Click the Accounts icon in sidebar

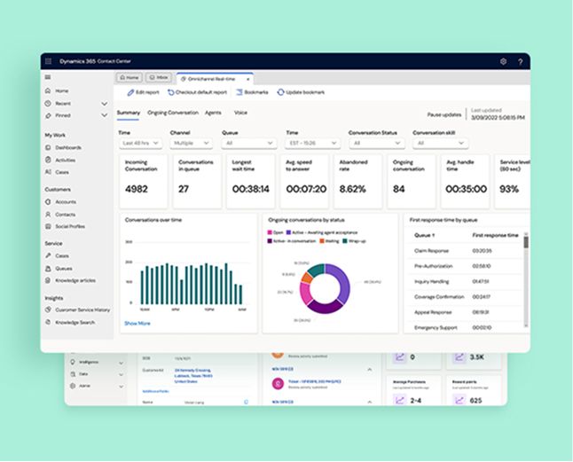pos(48,201)
